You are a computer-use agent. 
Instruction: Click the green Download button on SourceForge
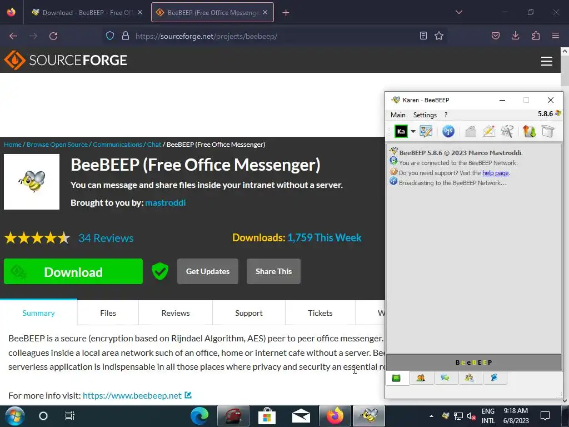point(73,271)
